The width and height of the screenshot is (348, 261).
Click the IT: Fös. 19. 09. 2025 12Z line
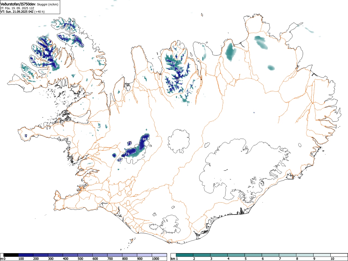pos(17,8)
